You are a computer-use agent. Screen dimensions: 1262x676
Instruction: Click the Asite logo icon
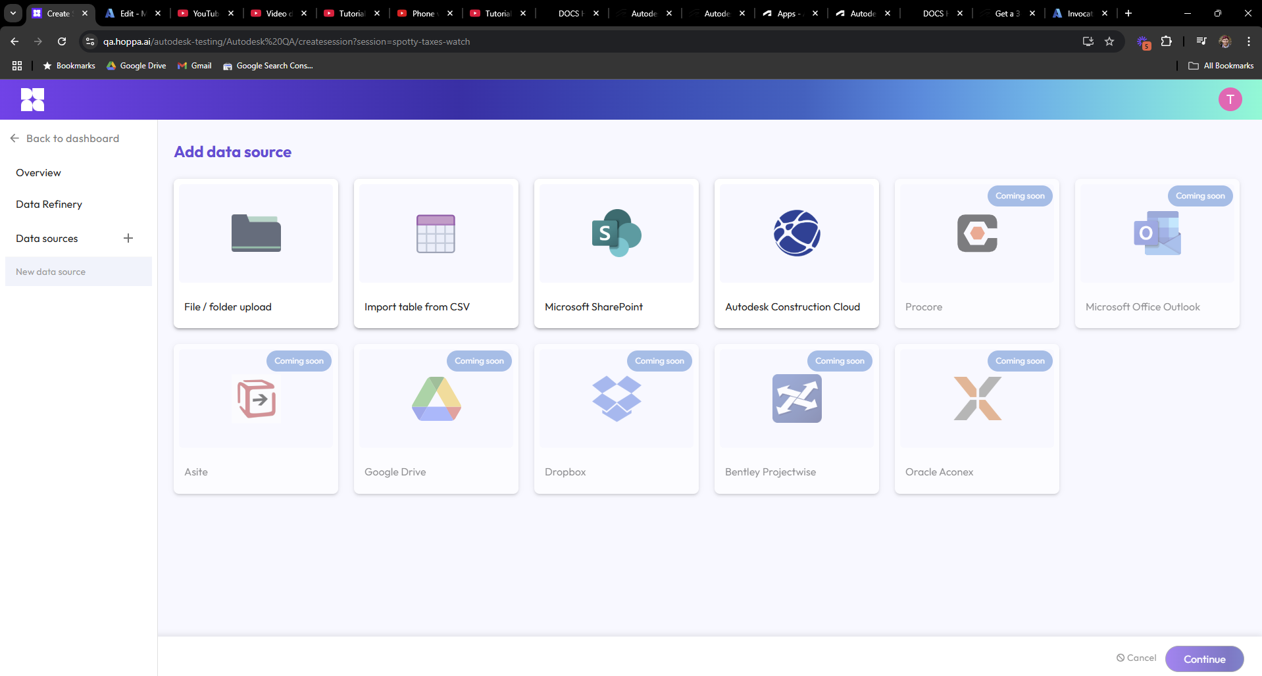[256, 398]
